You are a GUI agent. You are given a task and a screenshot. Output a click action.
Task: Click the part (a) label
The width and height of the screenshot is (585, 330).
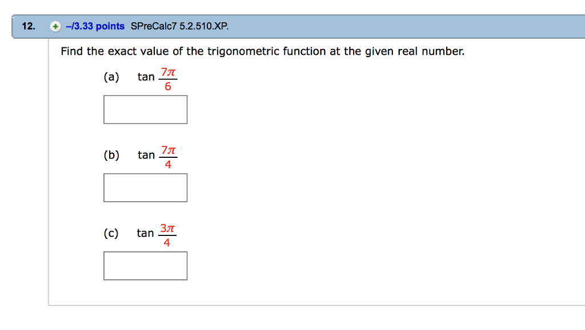pos(112,78)
